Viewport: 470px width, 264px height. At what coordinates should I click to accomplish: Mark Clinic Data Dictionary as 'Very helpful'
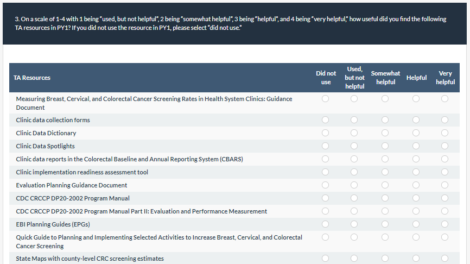(445, 133)
